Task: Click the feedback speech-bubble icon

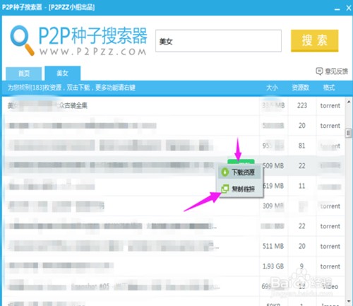Action: pyautogui.click(x=319, y=71)
